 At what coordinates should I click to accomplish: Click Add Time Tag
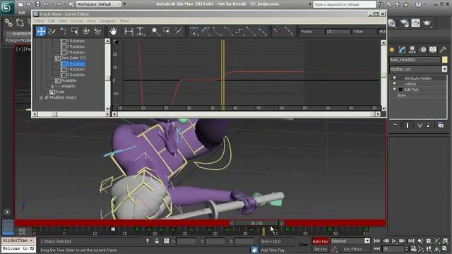(x=273, y=250)
